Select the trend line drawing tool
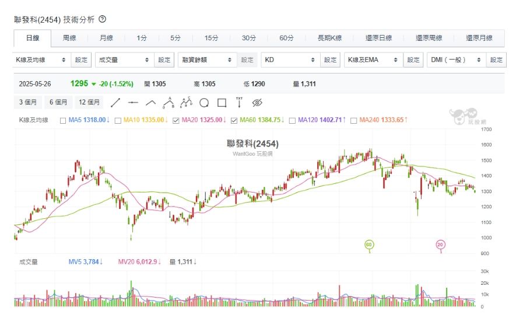 (115, 103)
